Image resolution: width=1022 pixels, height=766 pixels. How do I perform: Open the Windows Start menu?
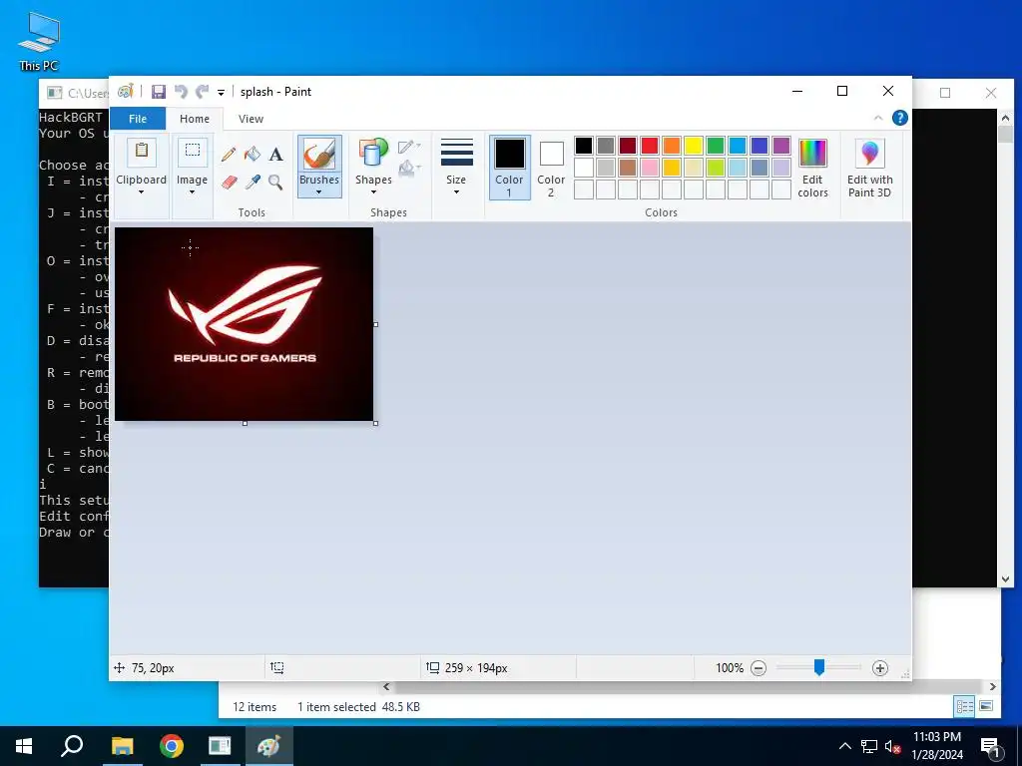coord(24,746)
